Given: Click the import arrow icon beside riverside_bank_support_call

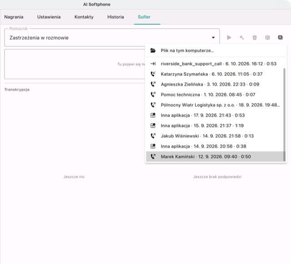Looking at the screenshot, I should pos(153,64).
